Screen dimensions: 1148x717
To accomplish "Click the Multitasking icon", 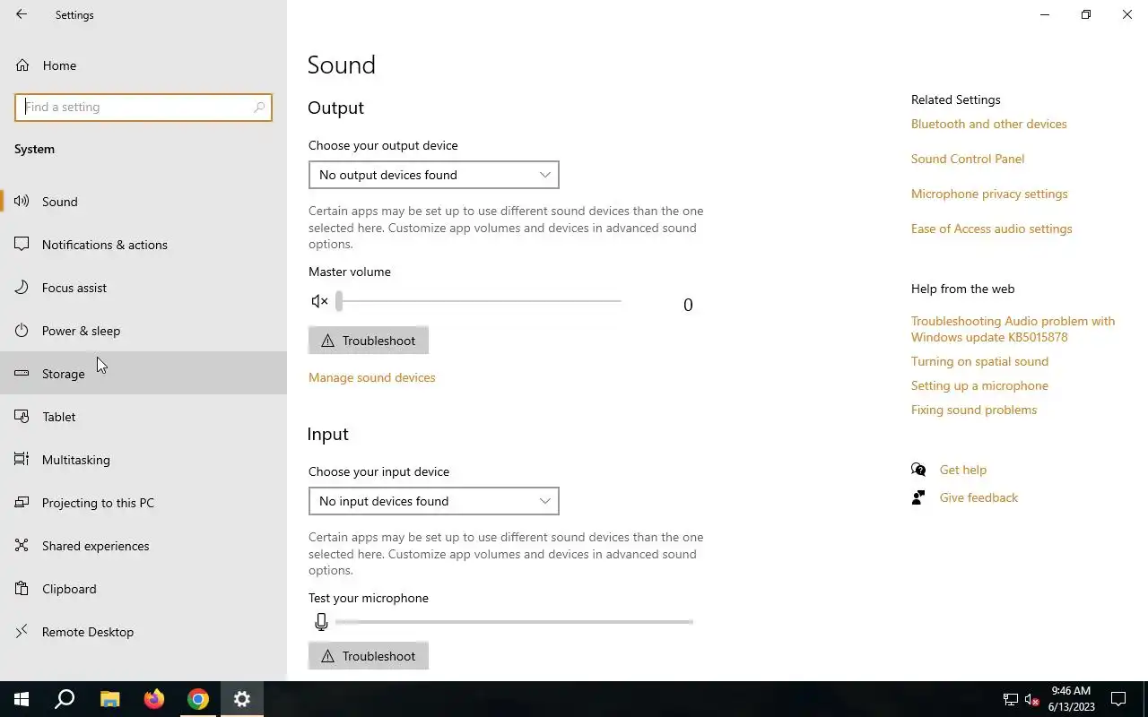I will [22, 460].
